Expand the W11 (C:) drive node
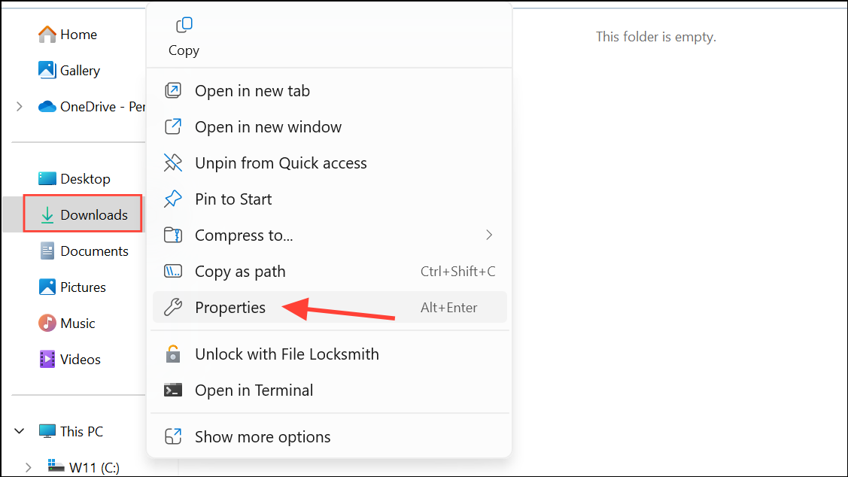This screenshot has height=477, width=848. (x=28, y=467)
